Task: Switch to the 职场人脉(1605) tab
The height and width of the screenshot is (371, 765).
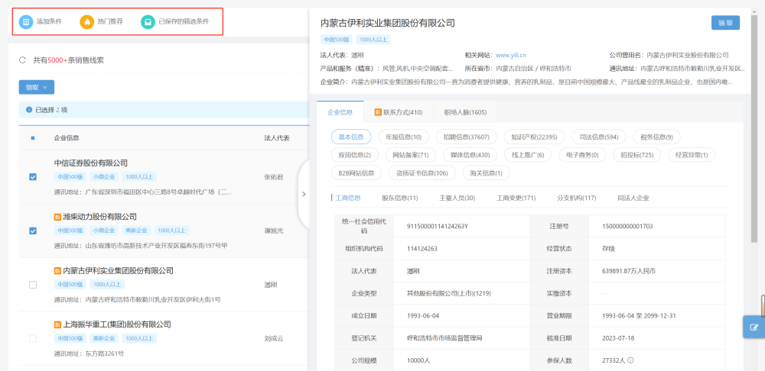Action: click(465, 112)
